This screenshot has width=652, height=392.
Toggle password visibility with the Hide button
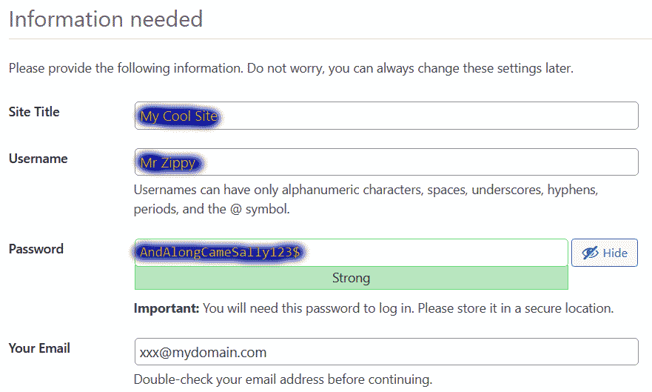604,253
